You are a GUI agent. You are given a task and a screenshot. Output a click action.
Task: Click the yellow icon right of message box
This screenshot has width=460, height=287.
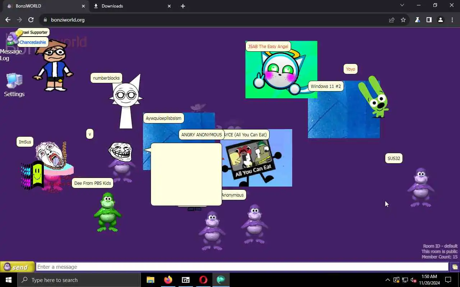[x=455, y=267]
